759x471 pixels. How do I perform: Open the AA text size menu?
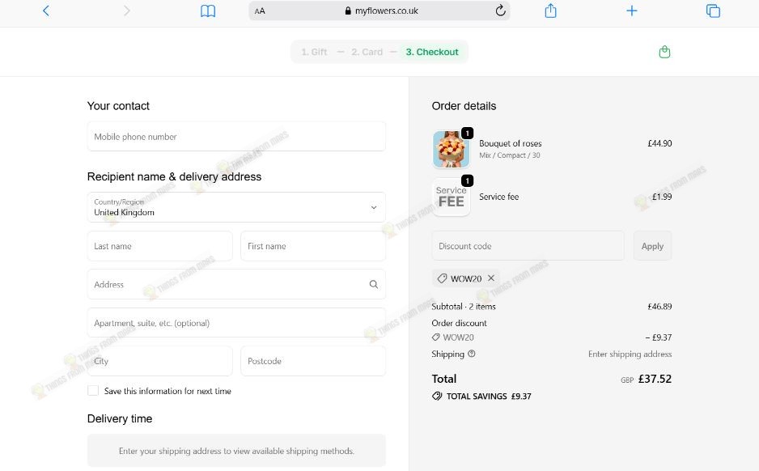(x=260, y=11)
